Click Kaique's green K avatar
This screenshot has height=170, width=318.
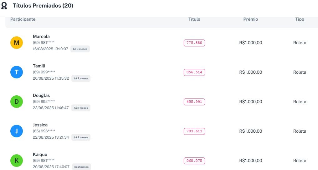pyautogui.click(x=17, y=161)
